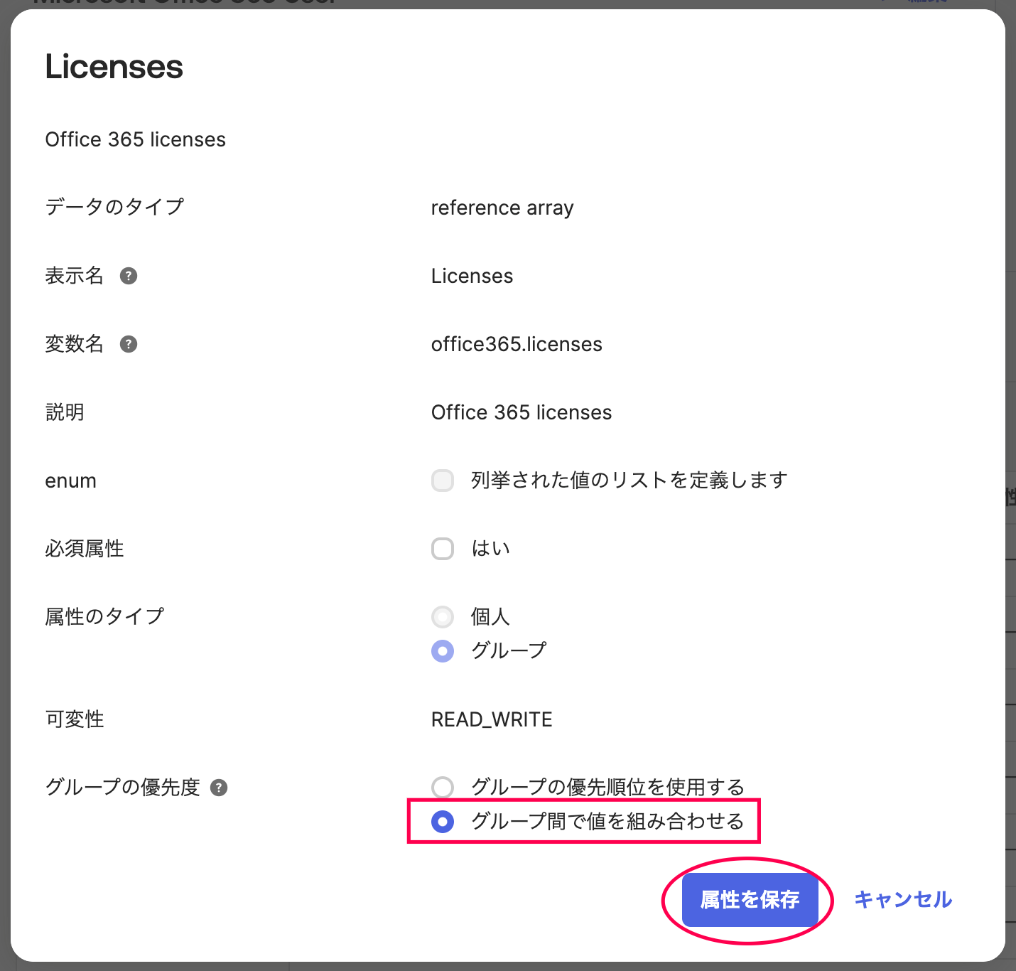The width and height of the screenshot is (1016, 971).
Task: Open the help tooltip beside 変数名
Action: pos(129,344)
